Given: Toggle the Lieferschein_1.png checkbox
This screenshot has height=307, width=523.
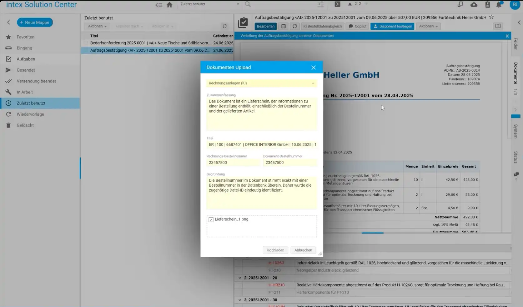Looking at the screenshot, I should (211, 220).
